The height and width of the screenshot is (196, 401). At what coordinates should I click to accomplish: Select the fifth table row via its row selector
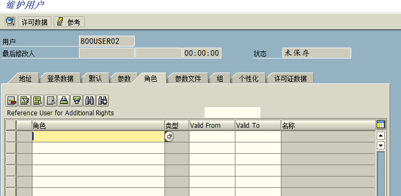tap(11, 182)
